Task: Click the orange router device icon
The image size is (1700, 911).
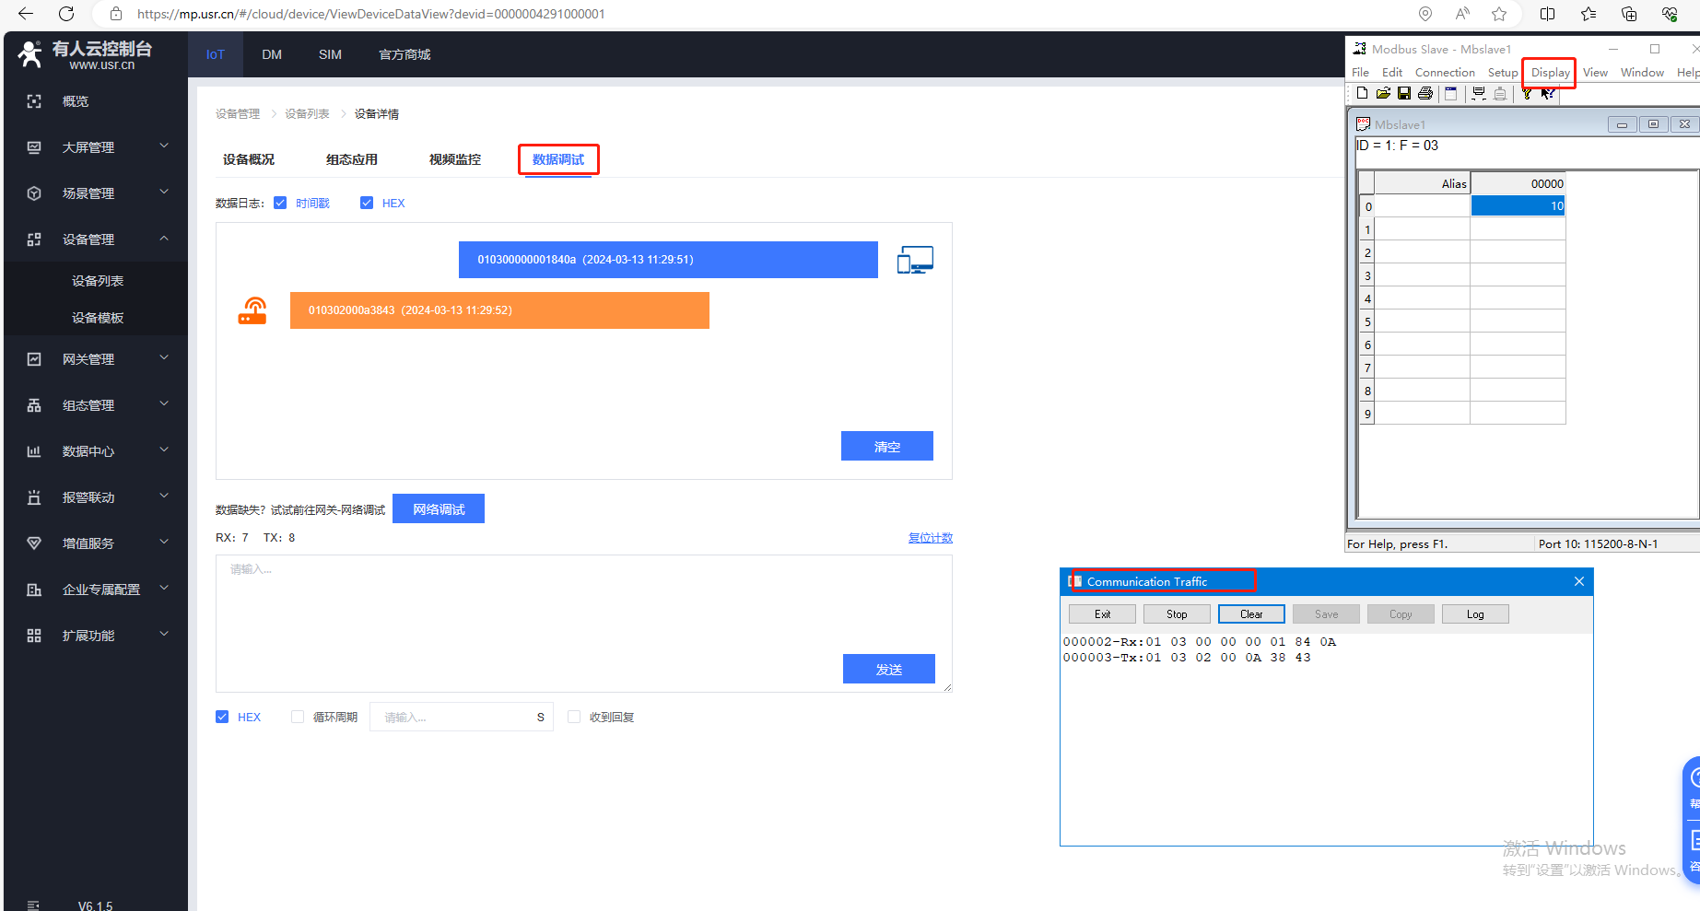Action: coord(252,310)
